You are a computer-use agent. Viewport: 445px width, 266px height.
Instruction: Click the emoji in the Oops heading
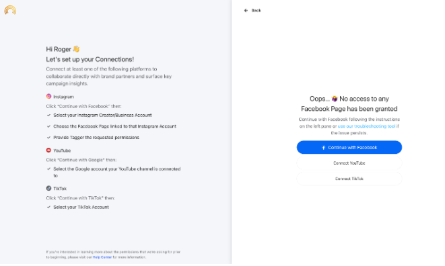coord(335,99)
